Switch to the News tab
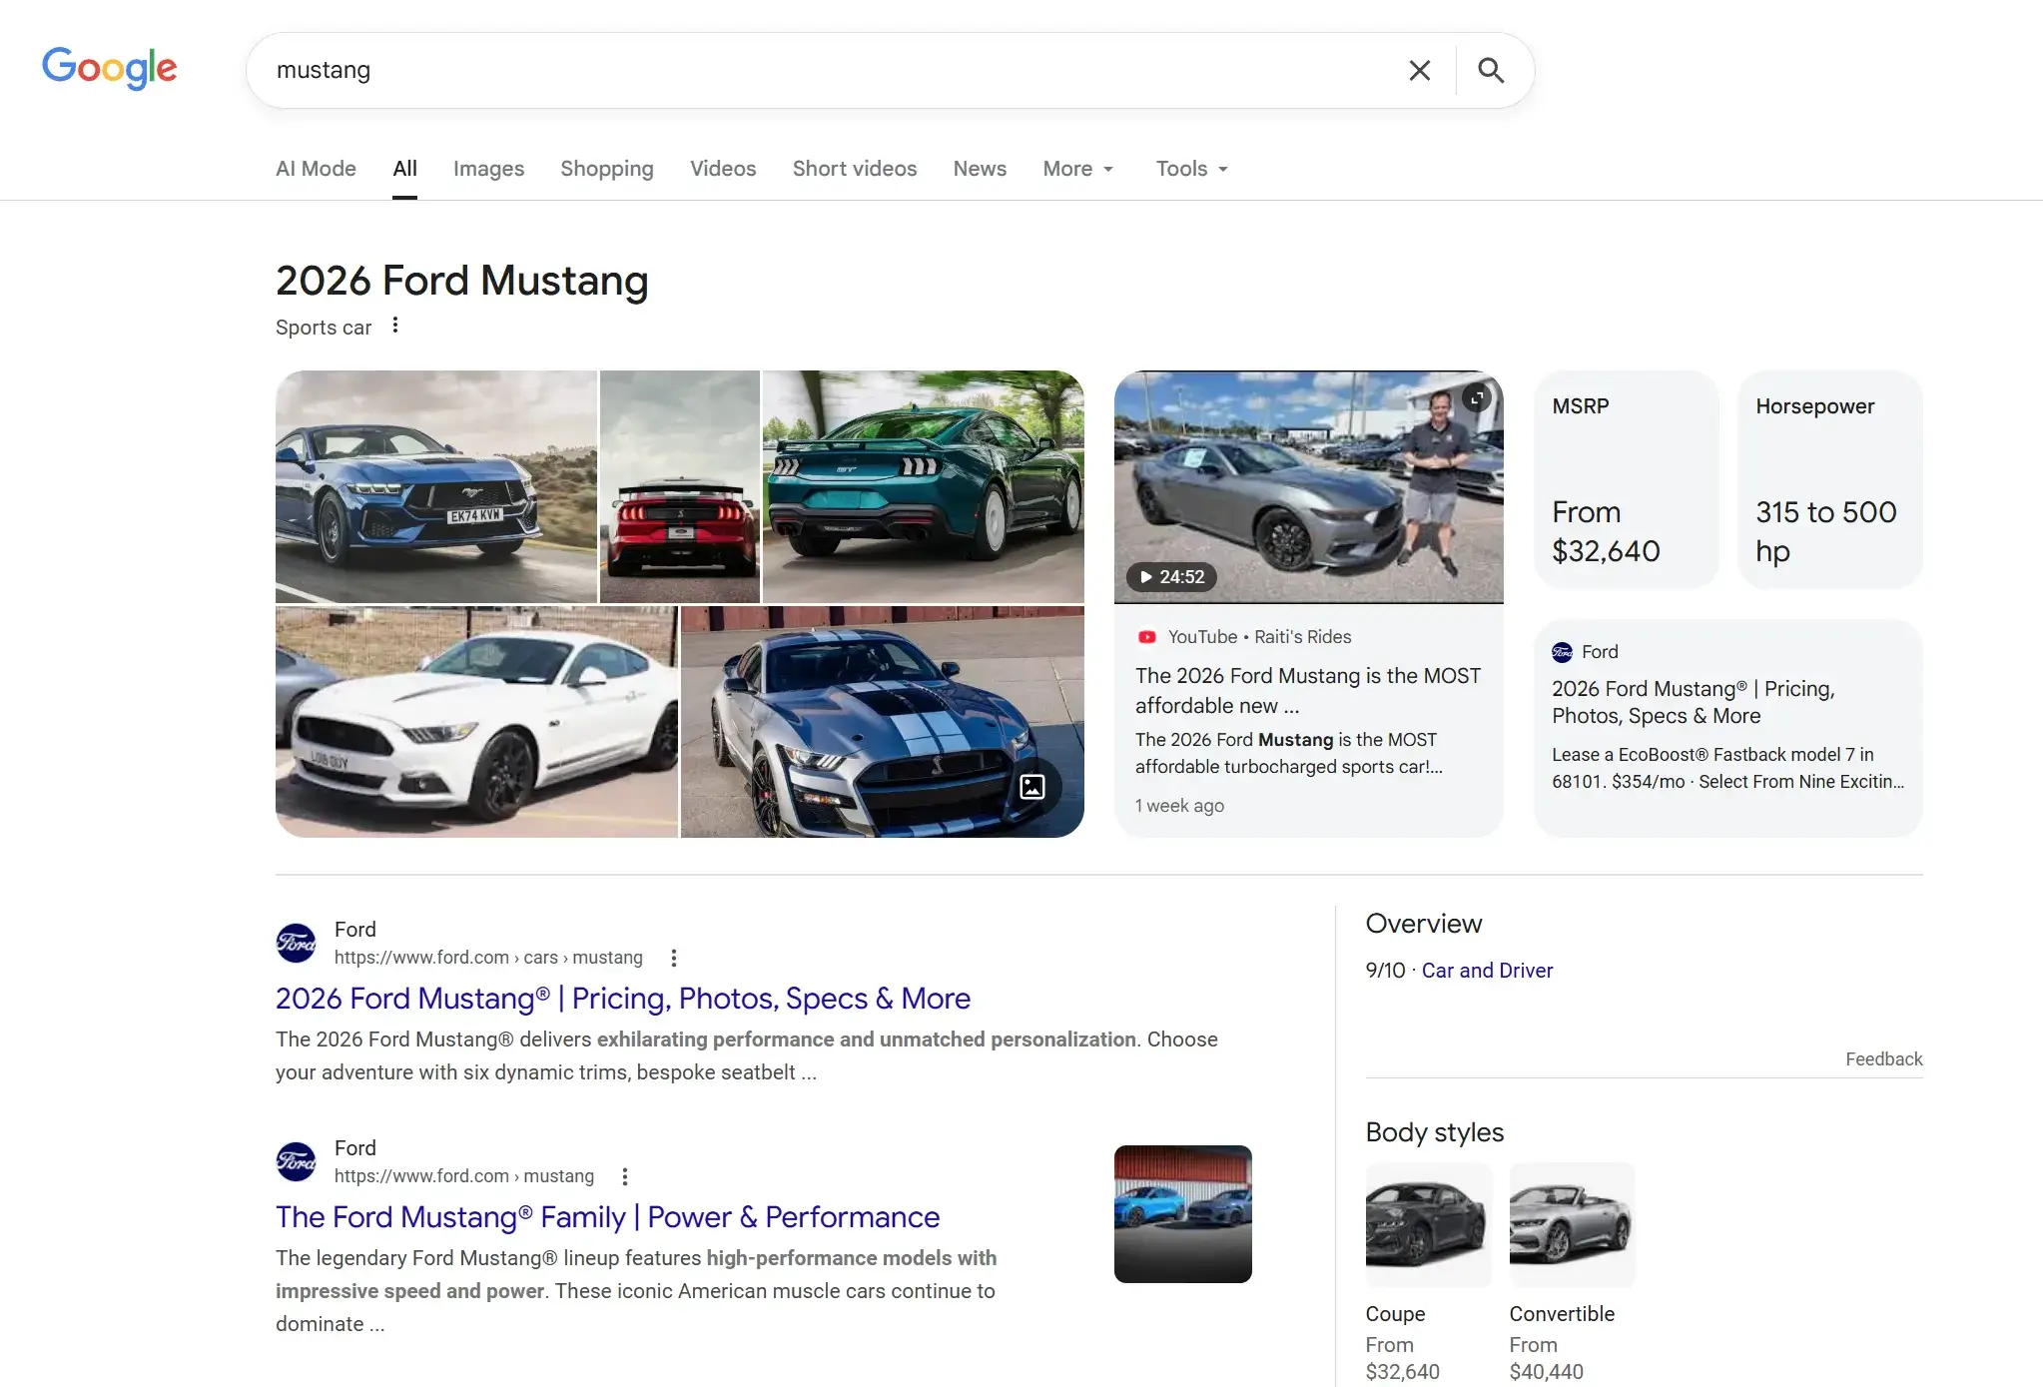The width and height of the screenshot is (2043, 1387). pyautogui.click(x=979, y=168)
